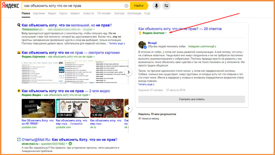Advance the video carousel with the right arrow
This screenshot has width=275, height=155.
(128, 109)
